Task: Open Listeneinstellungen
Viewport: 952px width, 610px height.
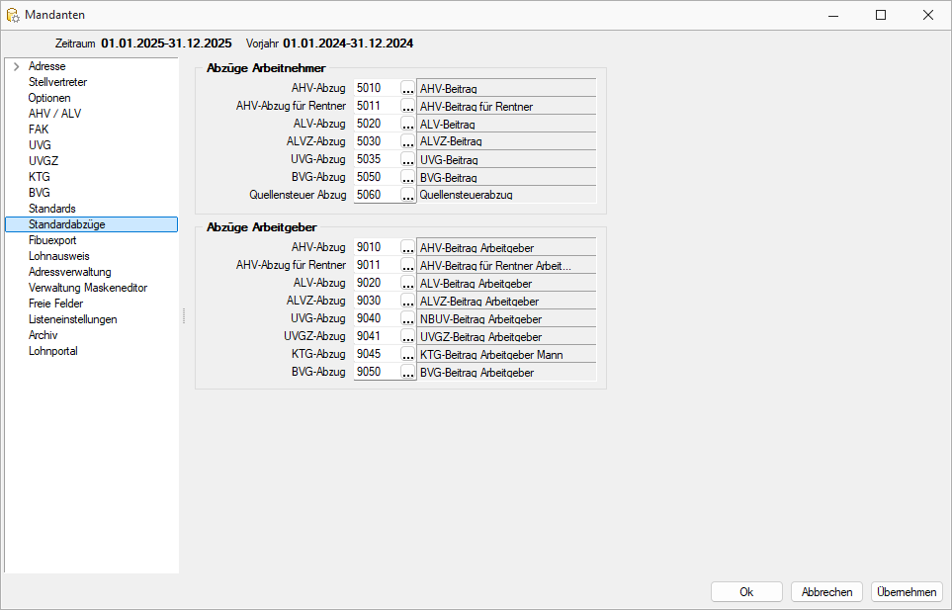Action: click(x=73, y=319)
